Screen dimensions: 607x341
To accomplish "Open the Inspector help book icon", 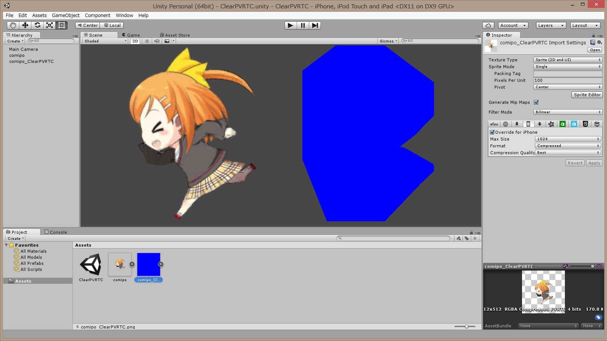I will 593,42.
